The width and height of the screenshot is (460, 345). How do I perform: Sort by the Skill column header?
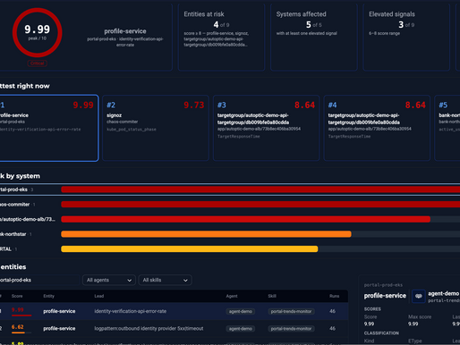tap(272, 296)
